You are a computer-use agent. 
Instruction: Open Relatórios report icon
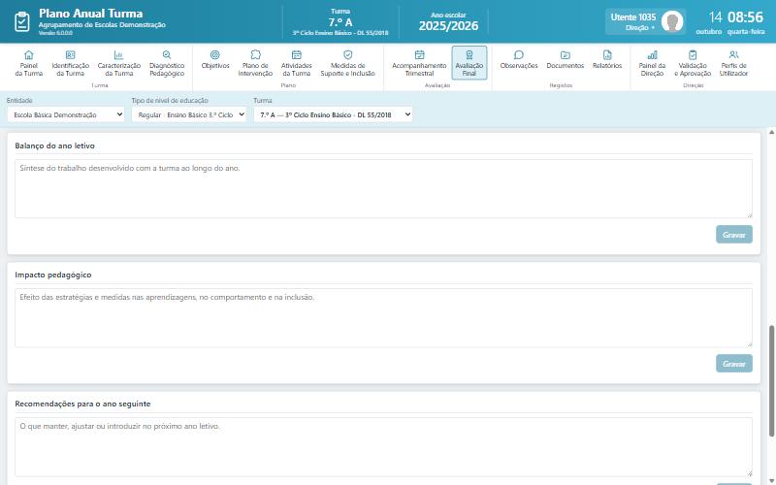pos(607,55)
